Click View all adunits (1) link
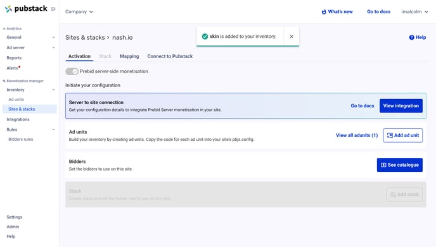The width and height of the screenshot is (436, 247). point(357,135)
